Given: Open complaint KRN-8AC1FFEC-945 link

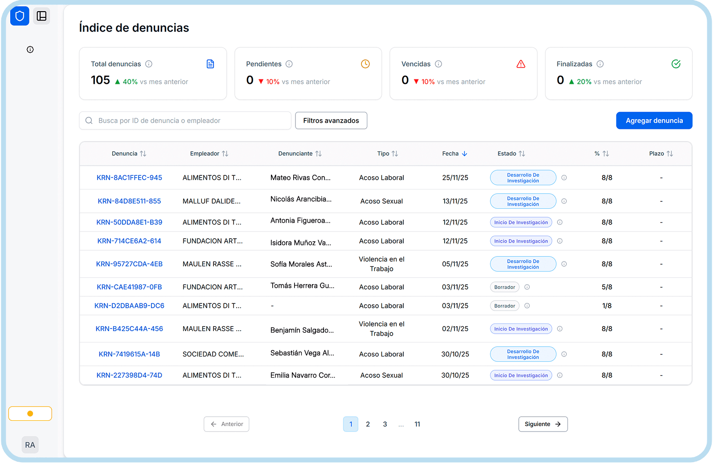Looking at the screenshot, I should point(129,178).
